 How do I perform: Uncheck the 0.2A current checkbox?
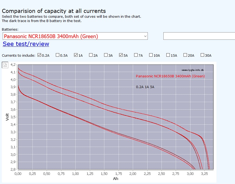(39, 55)
